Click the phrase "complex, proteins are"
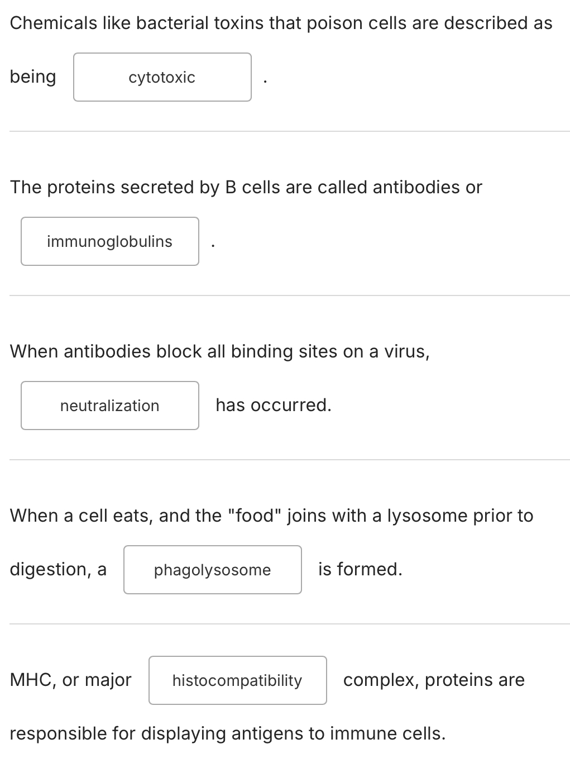Image resolution: width=570 pixels, height=763 pixels. [x=434, y=680]
